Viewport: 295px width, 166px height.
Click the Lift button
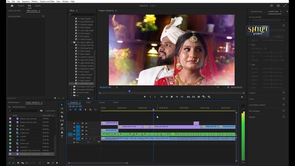click(189, 97)
